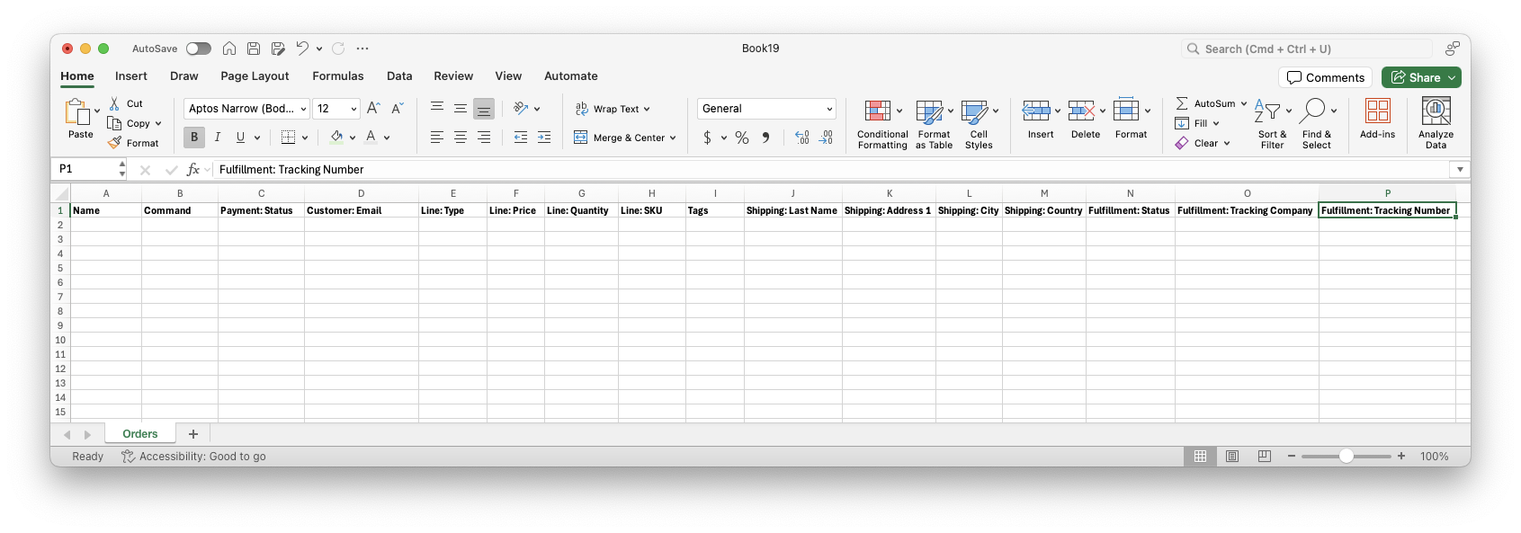Toggle the AutoSave switch

199,49
